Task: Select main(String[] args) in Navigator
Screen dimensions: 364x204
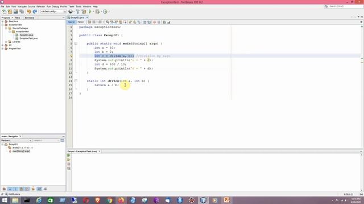Action: 21,151
